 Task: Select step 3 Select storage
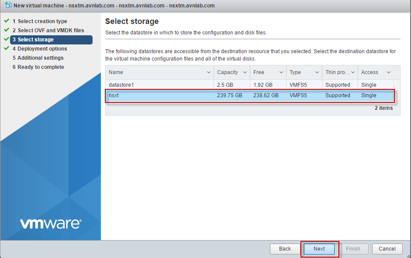(35, 40)
